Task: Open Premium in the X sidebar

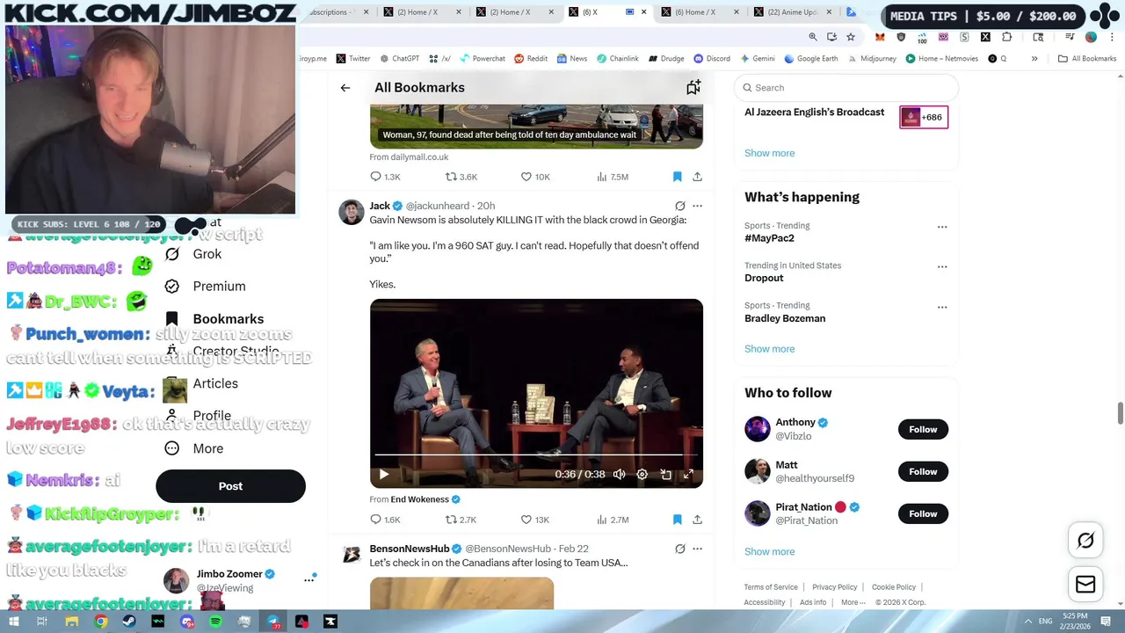Action: [206, 287]
